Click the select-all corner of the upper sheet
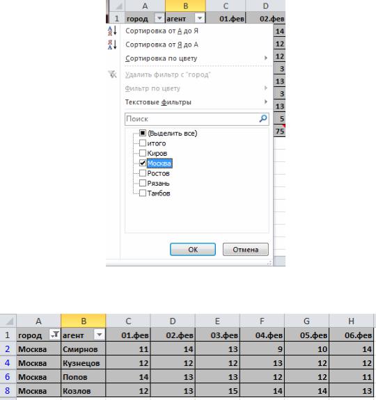Screen dimensions: 376x400 point(117,6)
